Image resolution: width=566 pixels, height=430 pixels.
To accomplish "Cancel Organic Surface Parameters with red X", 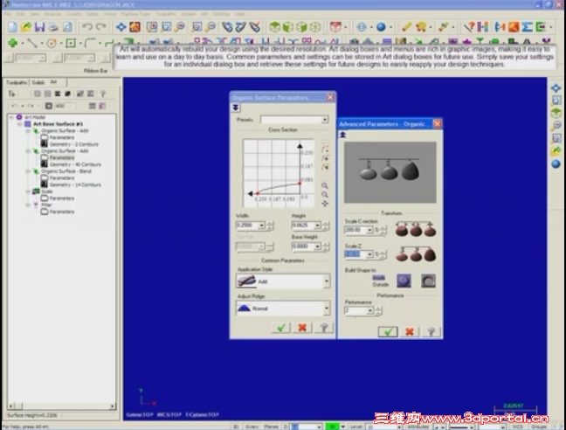I will 302,328.
